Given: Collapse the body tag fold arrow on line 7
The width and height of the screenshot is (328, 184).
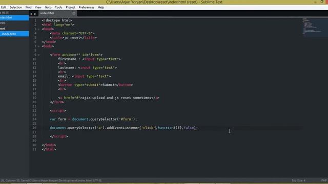Looking at the screenshot, I should [39, 47].
